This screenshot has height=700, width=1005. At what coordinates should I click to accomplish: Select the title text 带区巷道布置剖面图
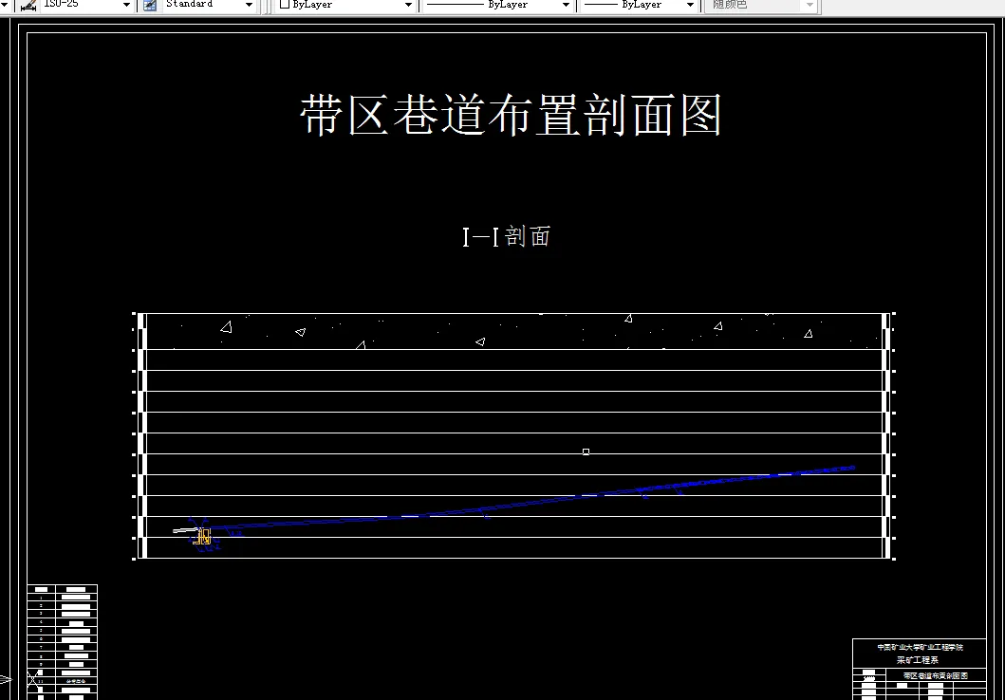[508, 115]
